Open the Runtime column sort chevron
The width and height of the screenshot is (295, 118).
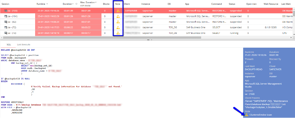pyautogui.click(x=47, y=4)
